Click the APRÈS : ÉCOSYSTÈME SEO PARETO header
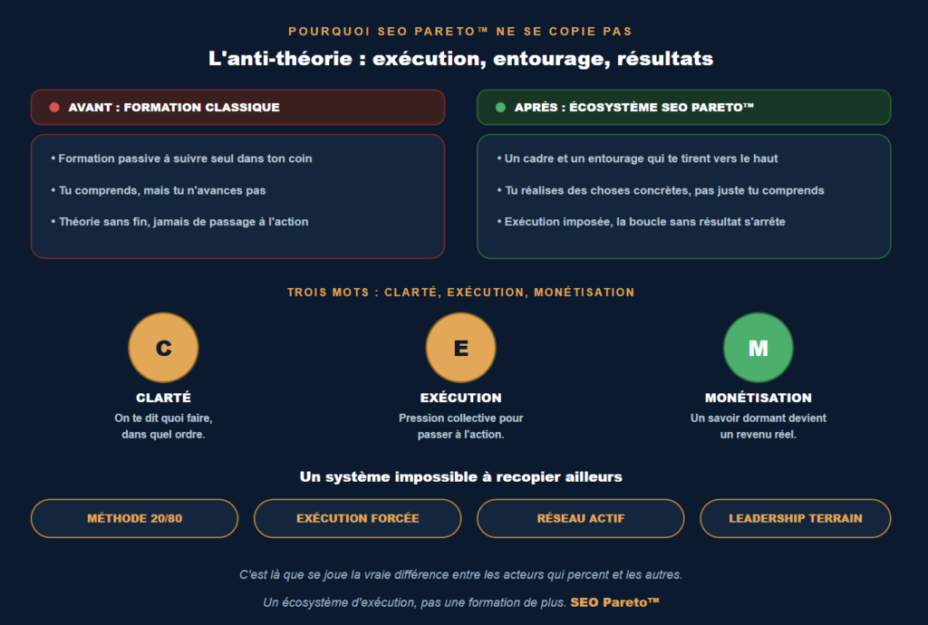Image resolution: width=928 pixels, height=625 pixels. pos(684,107)
